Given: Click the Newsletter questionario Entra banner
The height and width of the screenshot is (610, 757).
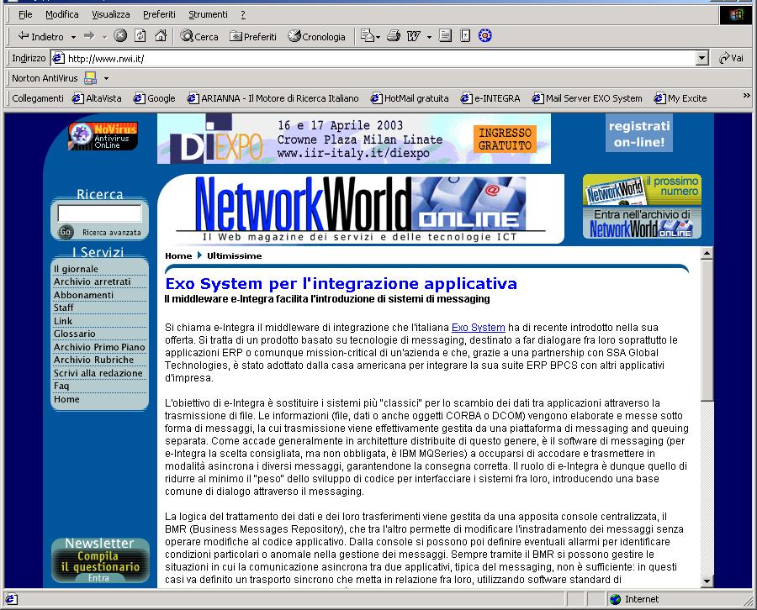Looking at the screenshot, I should [x=100, y=560].
